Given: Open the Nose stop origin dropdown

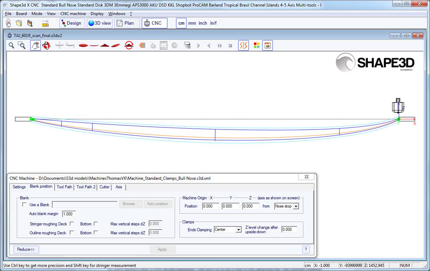Looking at the screenshot, I should click(x=296, y=206).
